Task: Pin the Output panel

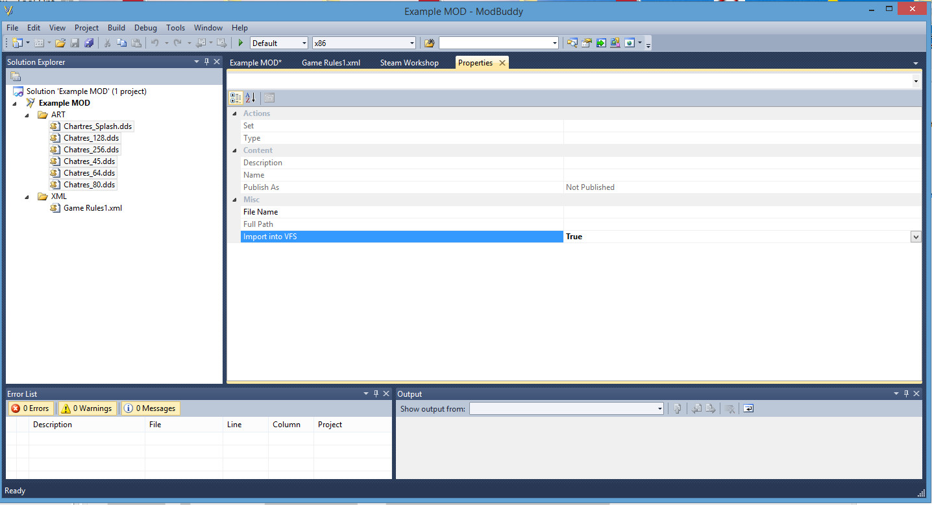Action: tap(906, 393)
